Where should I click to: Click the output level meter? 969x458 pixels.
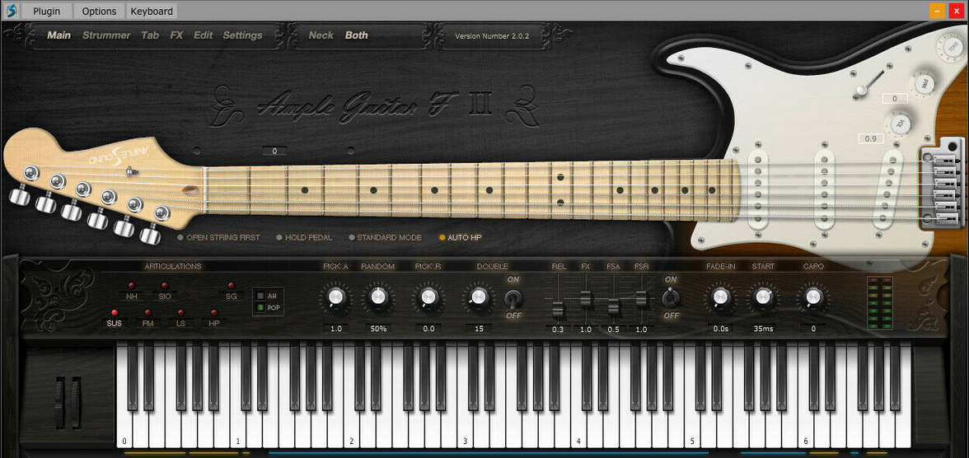point(880,303)
